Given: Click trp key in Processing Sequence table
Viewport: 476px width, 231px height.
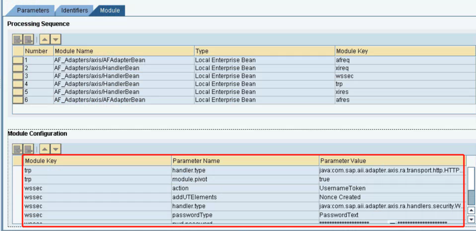Looking at the screenshot, I should tap(405, 84).
